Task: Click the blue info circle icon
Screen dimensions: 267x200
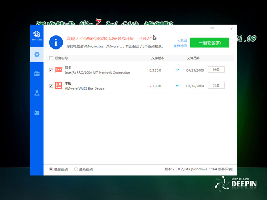Action: pos(56,42)
